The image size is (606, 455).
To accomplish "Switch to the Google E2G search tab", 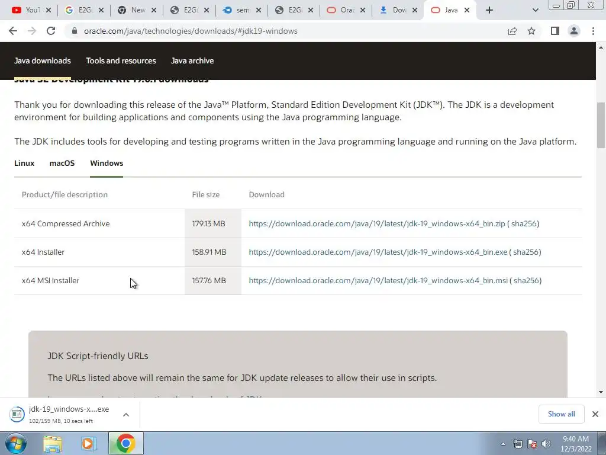I will (x=80, y=10).
